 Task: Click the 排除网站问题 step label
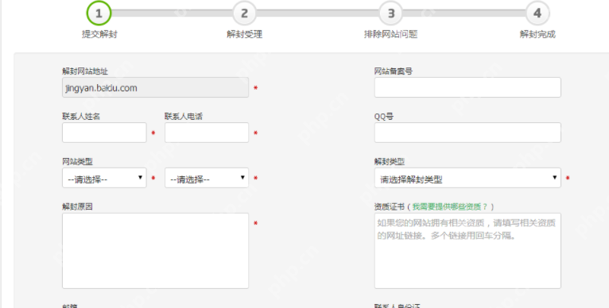point(390,34)
